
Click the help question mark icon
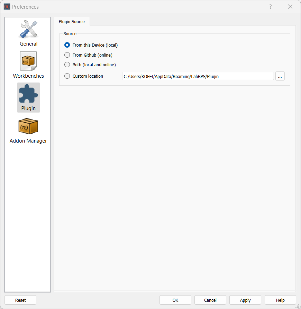270,7
